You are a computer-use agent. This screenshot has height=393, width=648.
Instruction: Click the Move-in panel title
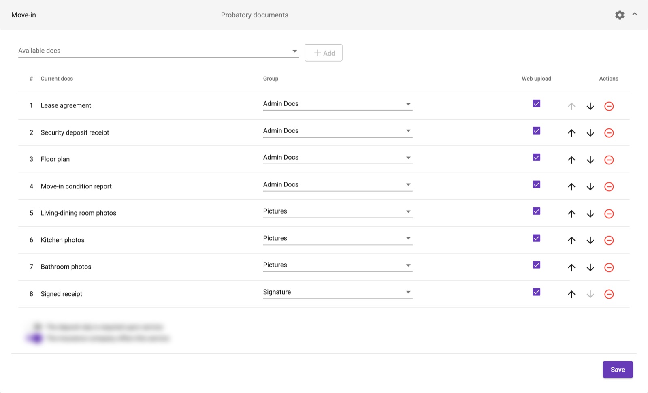pyautogui.click(x=23, y=15)
